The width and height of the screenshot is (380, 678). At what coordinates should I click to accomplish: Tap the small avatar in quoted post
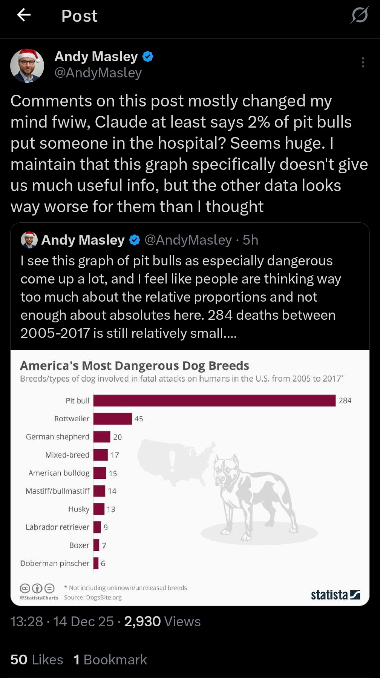pyautogui.click(x=29, y=240)
